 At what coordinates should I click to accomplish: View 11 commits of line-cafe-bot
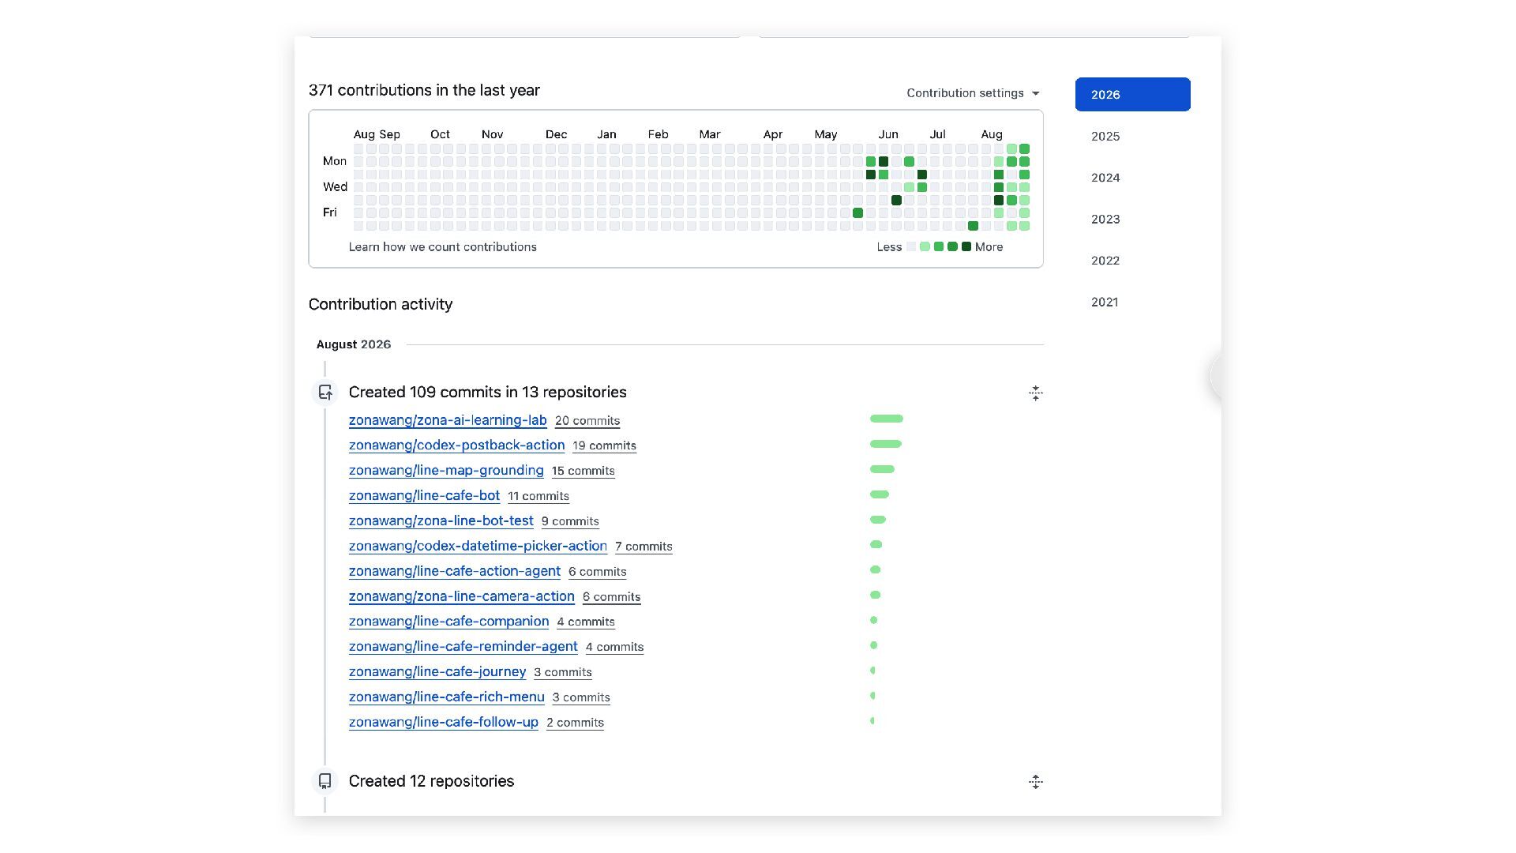point(538,496)
